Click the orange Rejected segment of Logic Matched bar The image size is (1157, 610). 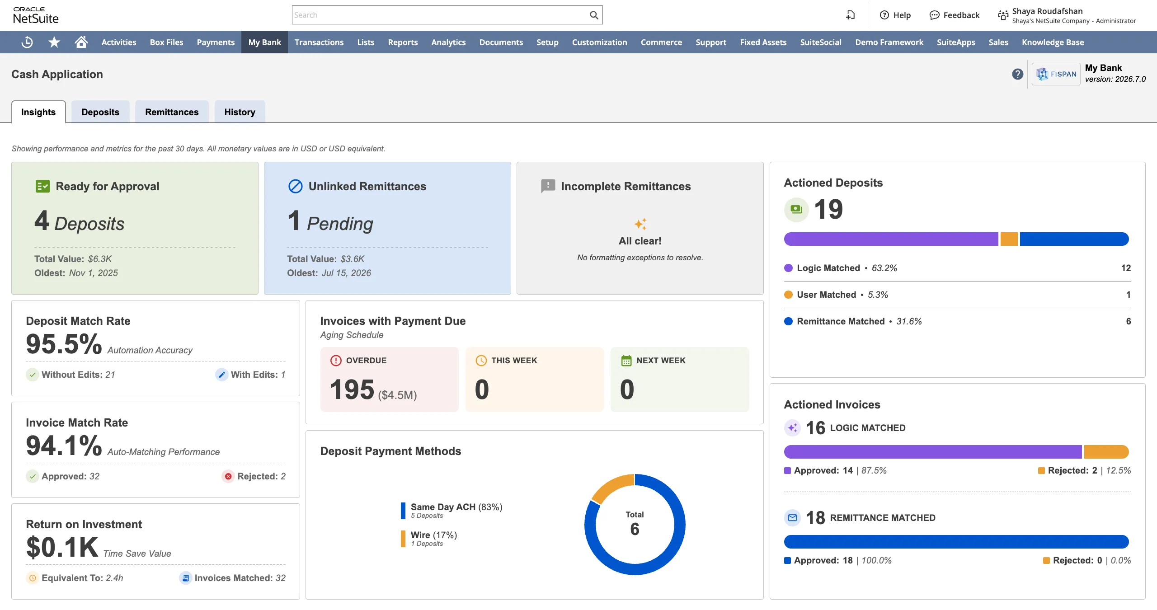(x=1106, y=452)
